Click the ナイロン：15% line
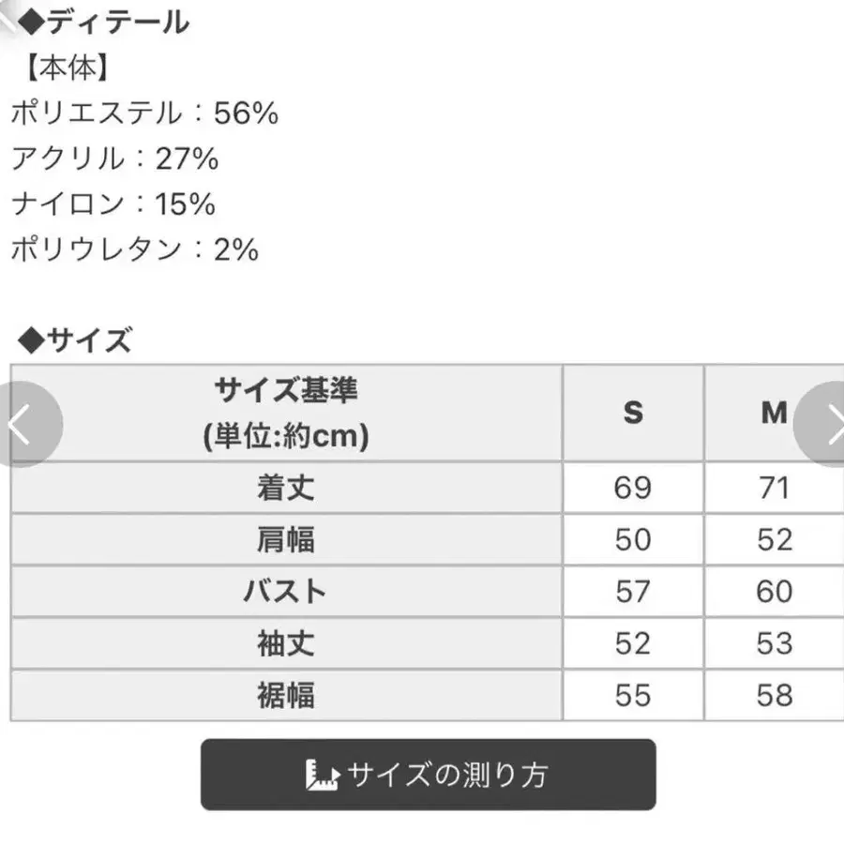The width and height of the screenshot is (844, 844). [113, 203]
